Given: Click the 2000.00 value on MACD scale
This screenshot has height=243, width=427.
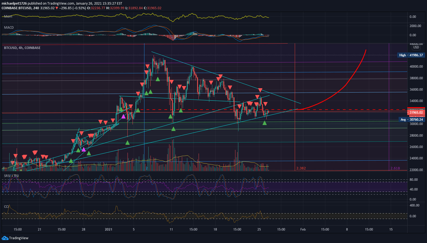Looking at the screenshot, I should tap(415, 26).
